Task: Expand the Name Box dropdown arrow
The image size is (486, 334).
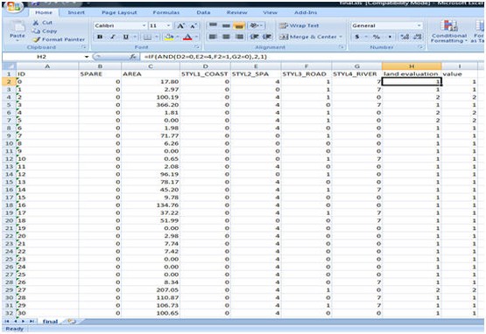Action: coord(87,57)
